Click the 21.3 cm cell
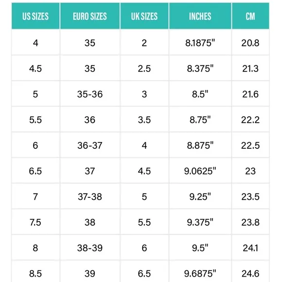282x282 pixels. (x=250, y=68)
